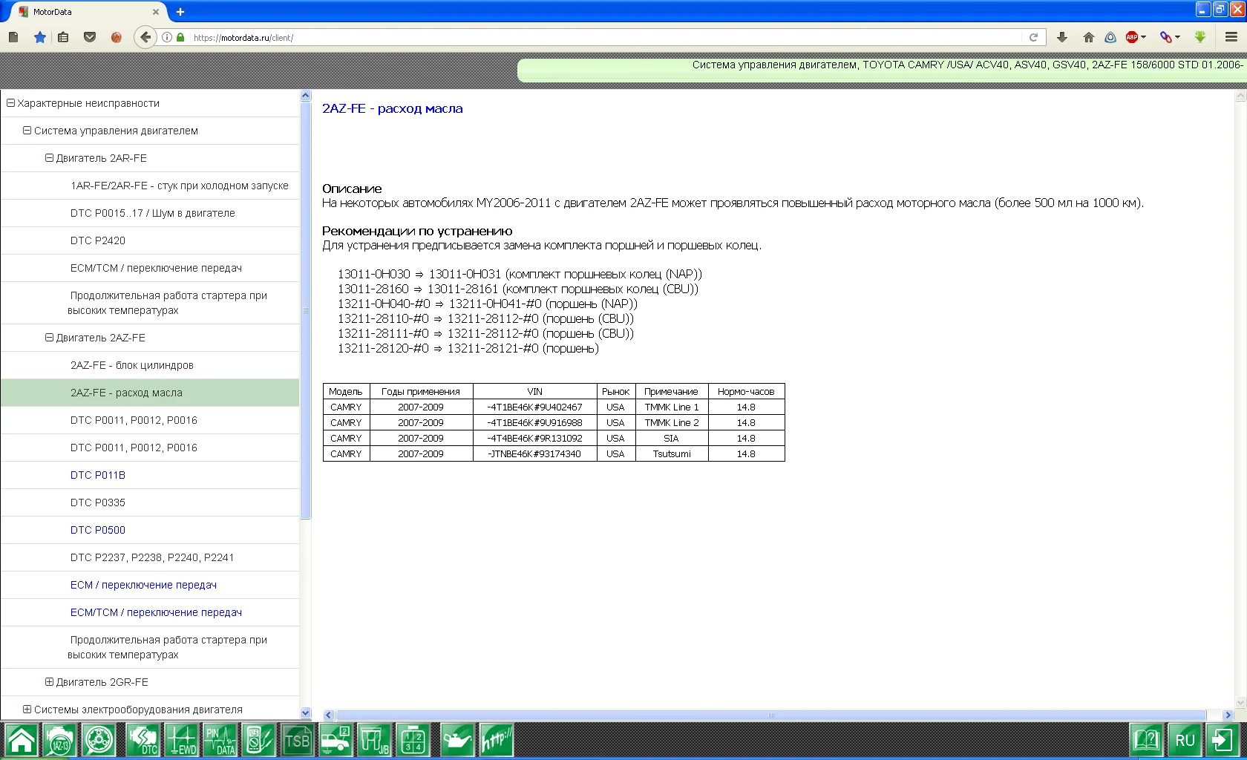Open engine 1AZ-13 search icon
This screenshot has height=760, width=1247.
59,740
